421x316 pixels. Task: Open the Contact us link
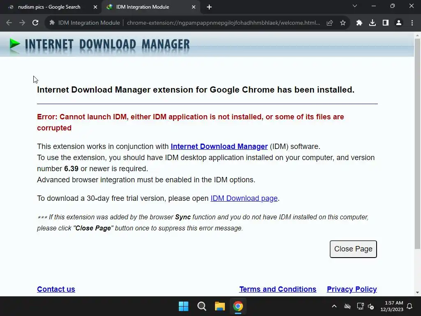(56, 289)
